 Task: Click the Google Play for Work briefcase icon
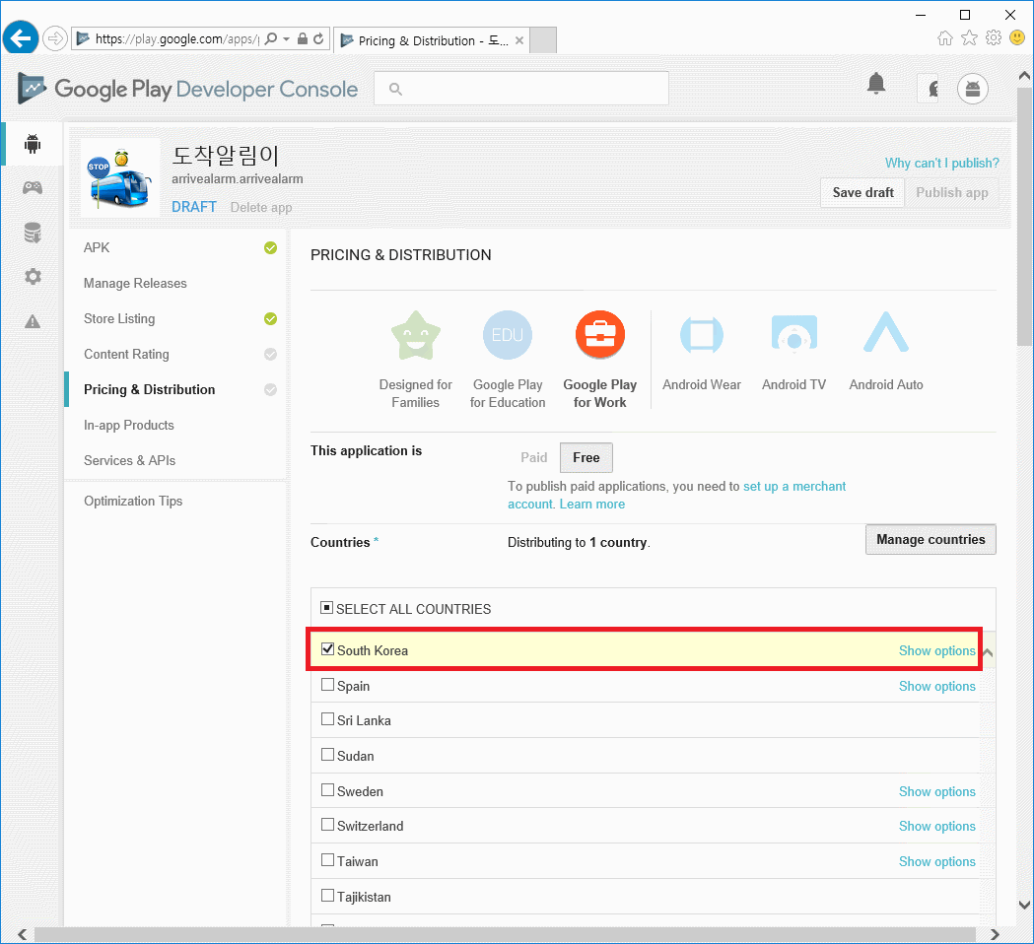pyautogui.click(x=599, y=334)
